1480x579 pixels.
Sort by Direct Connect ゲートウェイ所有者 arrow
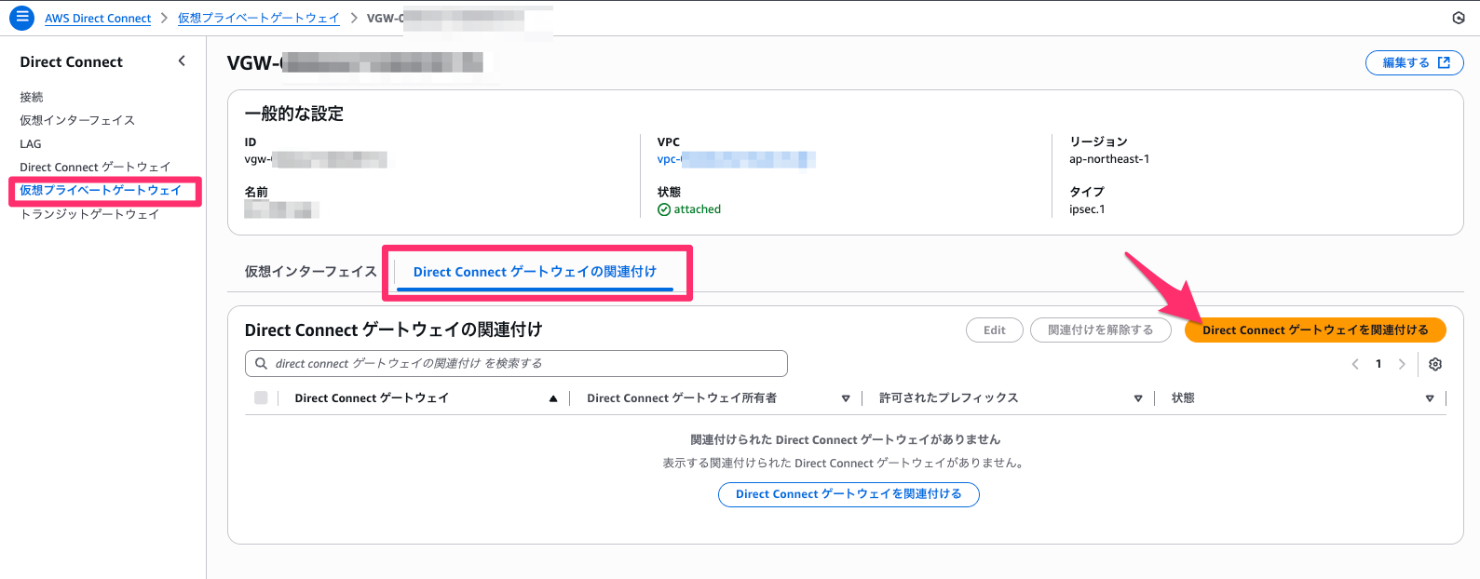point(846,398)
